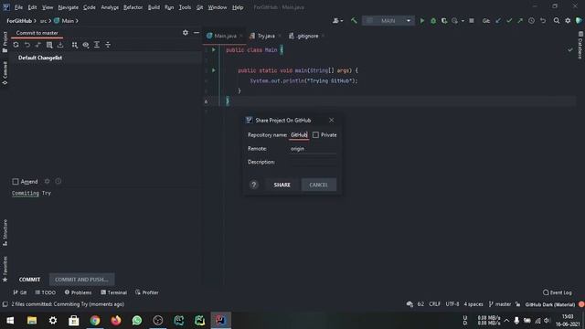Open GitHub Dark (Material) theme switcher
585x329 pixels.
click(550, 304)
